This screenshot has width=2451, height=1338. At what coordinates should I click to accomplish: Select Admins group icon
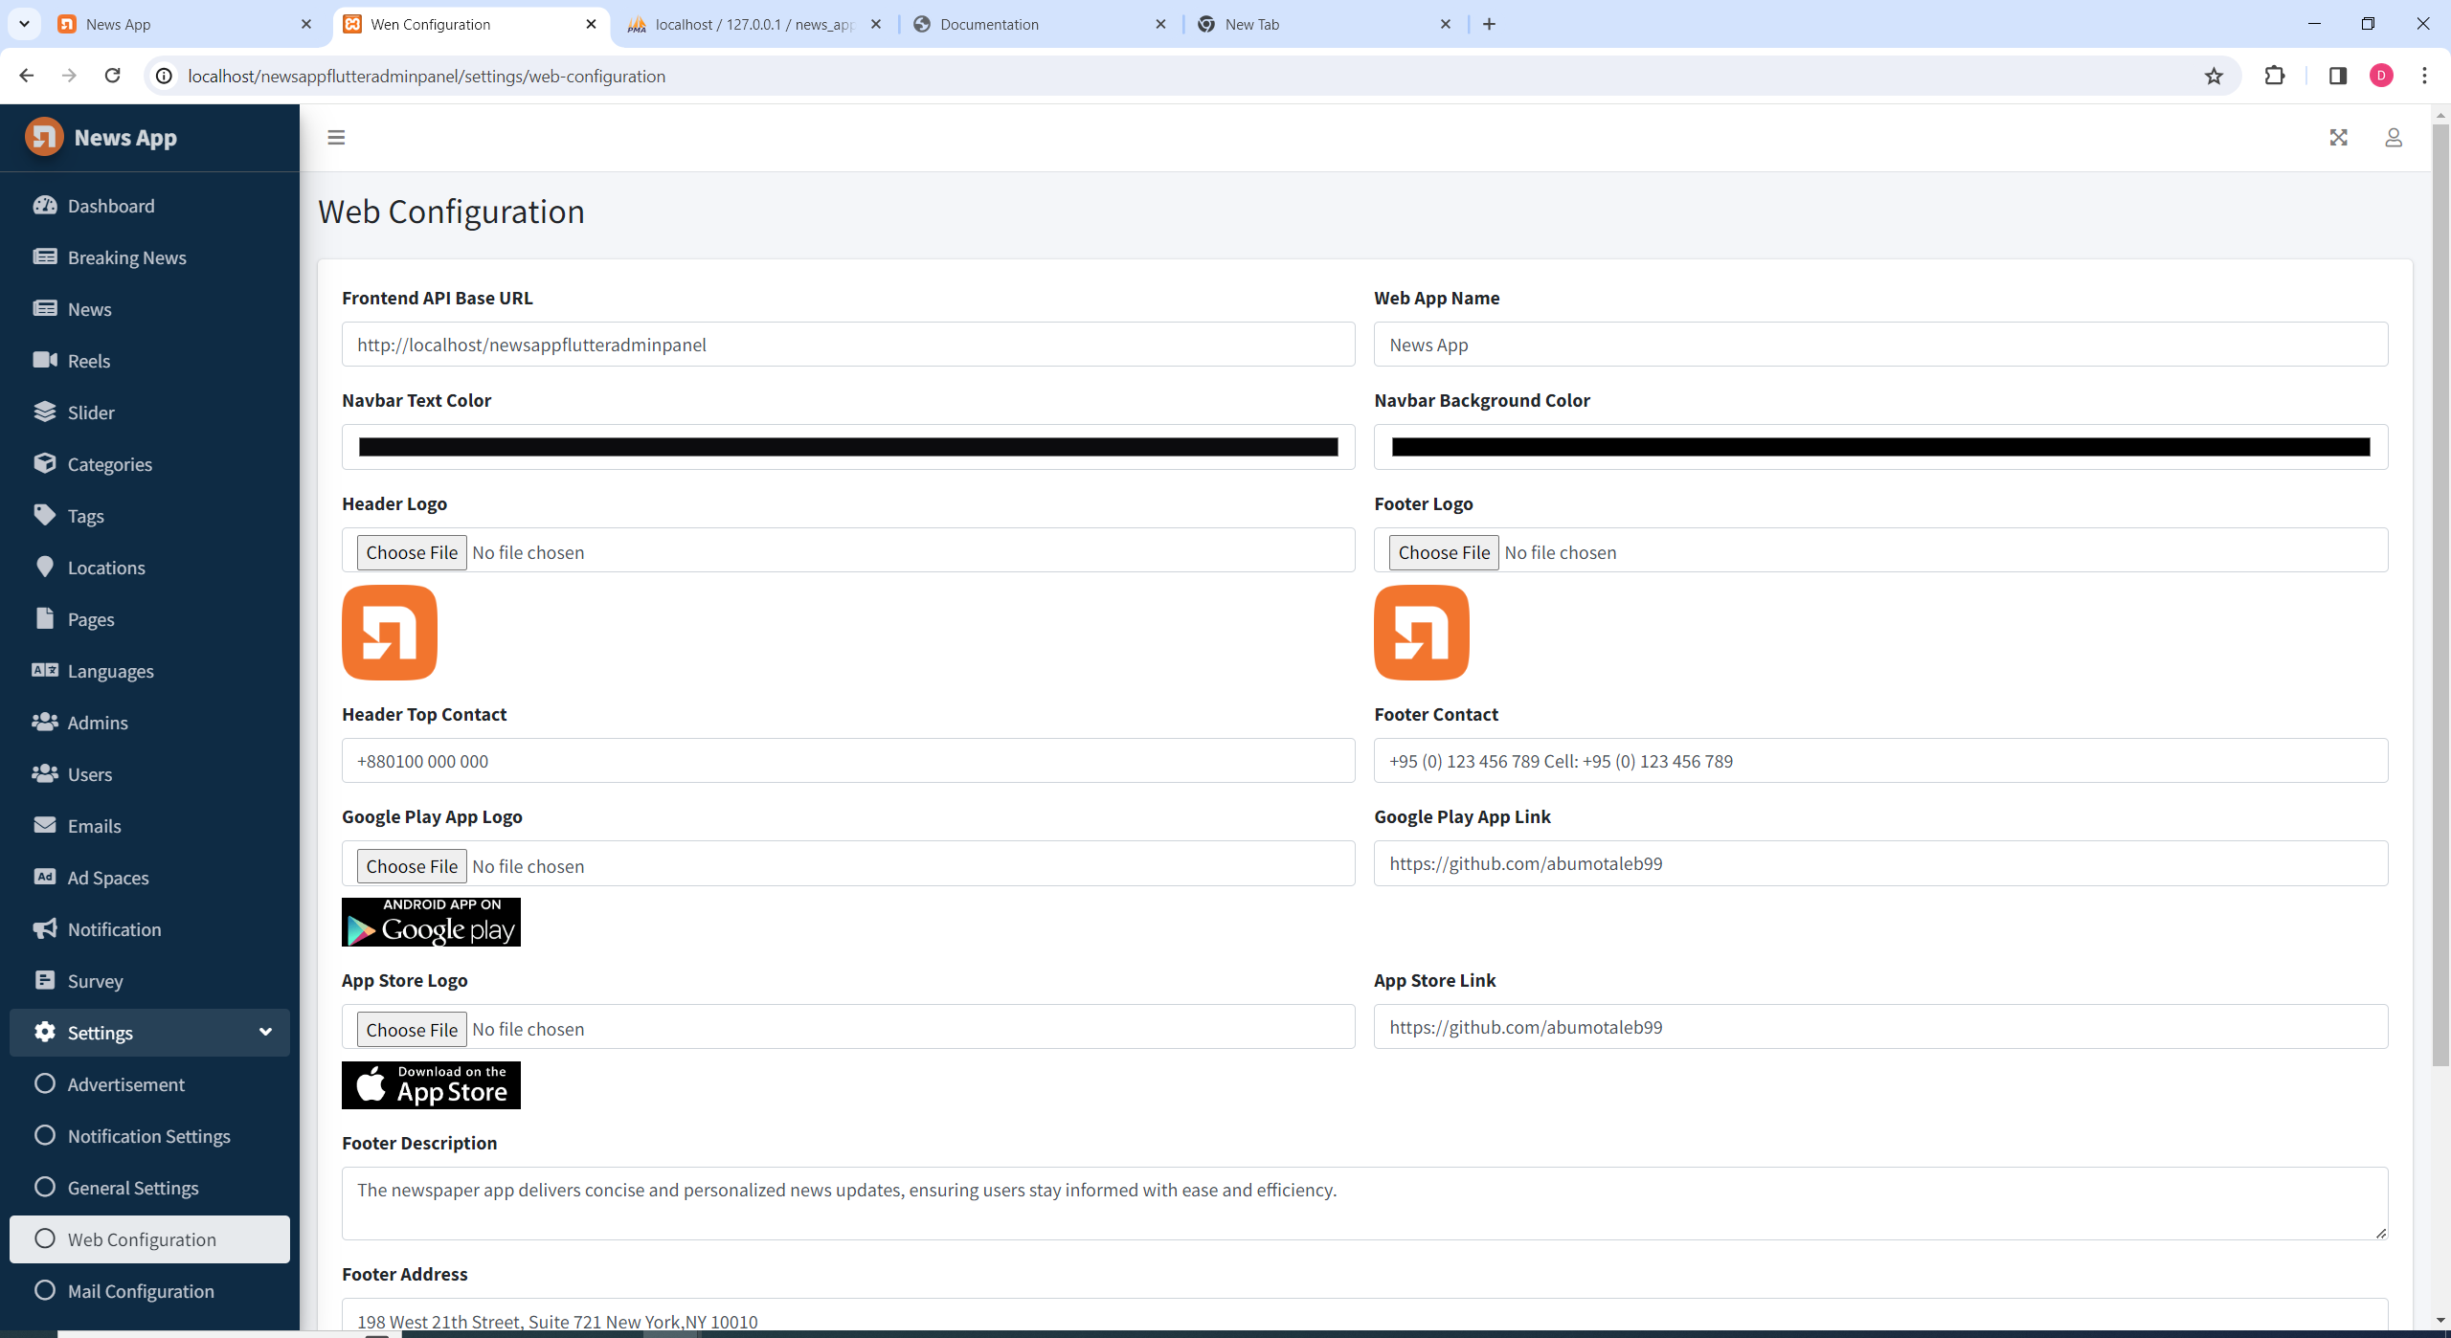tap(44, 722)
